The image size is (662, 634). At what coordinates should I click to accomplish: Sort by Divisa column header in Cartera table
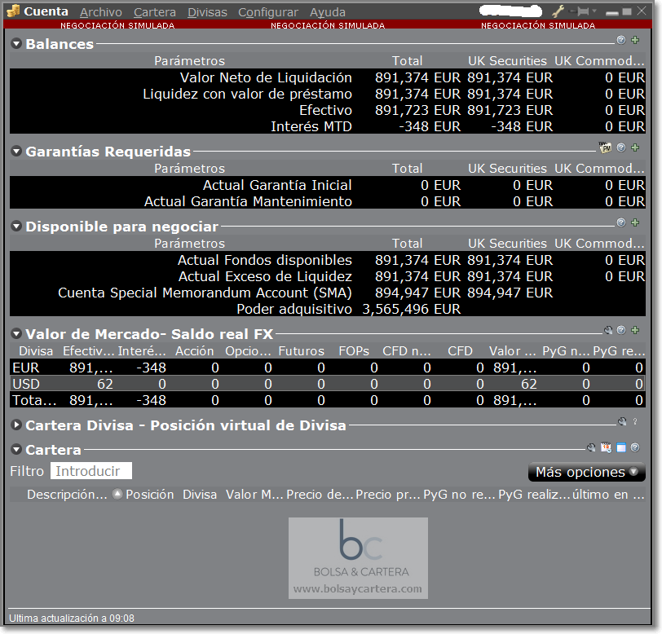tap(200, 495)
